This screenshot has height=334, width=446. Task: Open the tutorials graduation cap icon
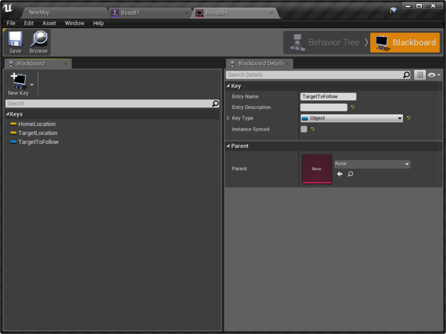(x=393, y=10)
